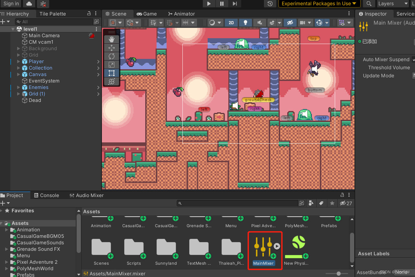Open the Scene view three-dot menu
This screenshot has height=277, width=415.
coord(349,14)
